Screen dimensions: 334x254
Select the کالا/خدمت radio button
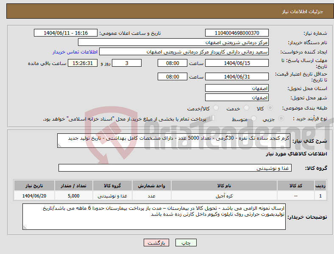click(x=216, y=108)
